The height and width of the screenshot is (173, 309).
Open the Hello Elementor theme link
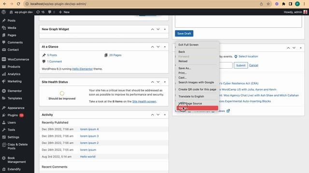[83, 69]
